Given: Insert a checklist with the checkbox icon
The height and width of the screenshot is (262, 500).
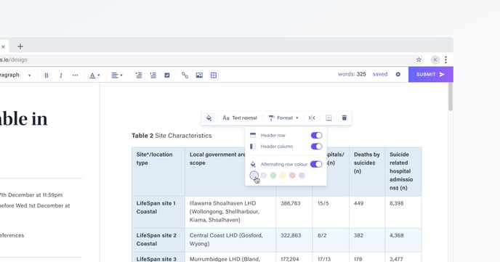Looking at the screenshot, I should 167,75.
